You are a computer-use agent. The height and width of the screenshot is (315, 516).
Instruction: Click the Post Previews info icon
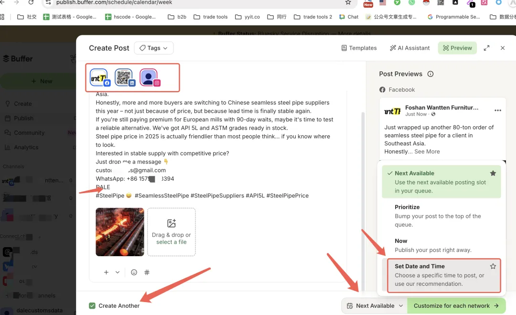430,74
